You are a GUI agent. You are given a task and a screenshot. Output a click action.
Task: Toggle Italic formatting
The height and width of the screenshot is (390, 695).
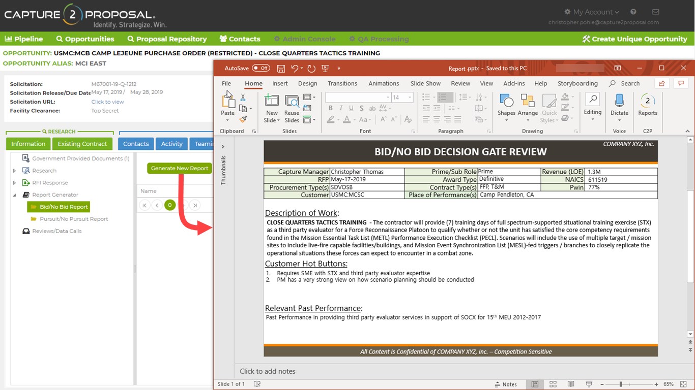coord(341,108)
